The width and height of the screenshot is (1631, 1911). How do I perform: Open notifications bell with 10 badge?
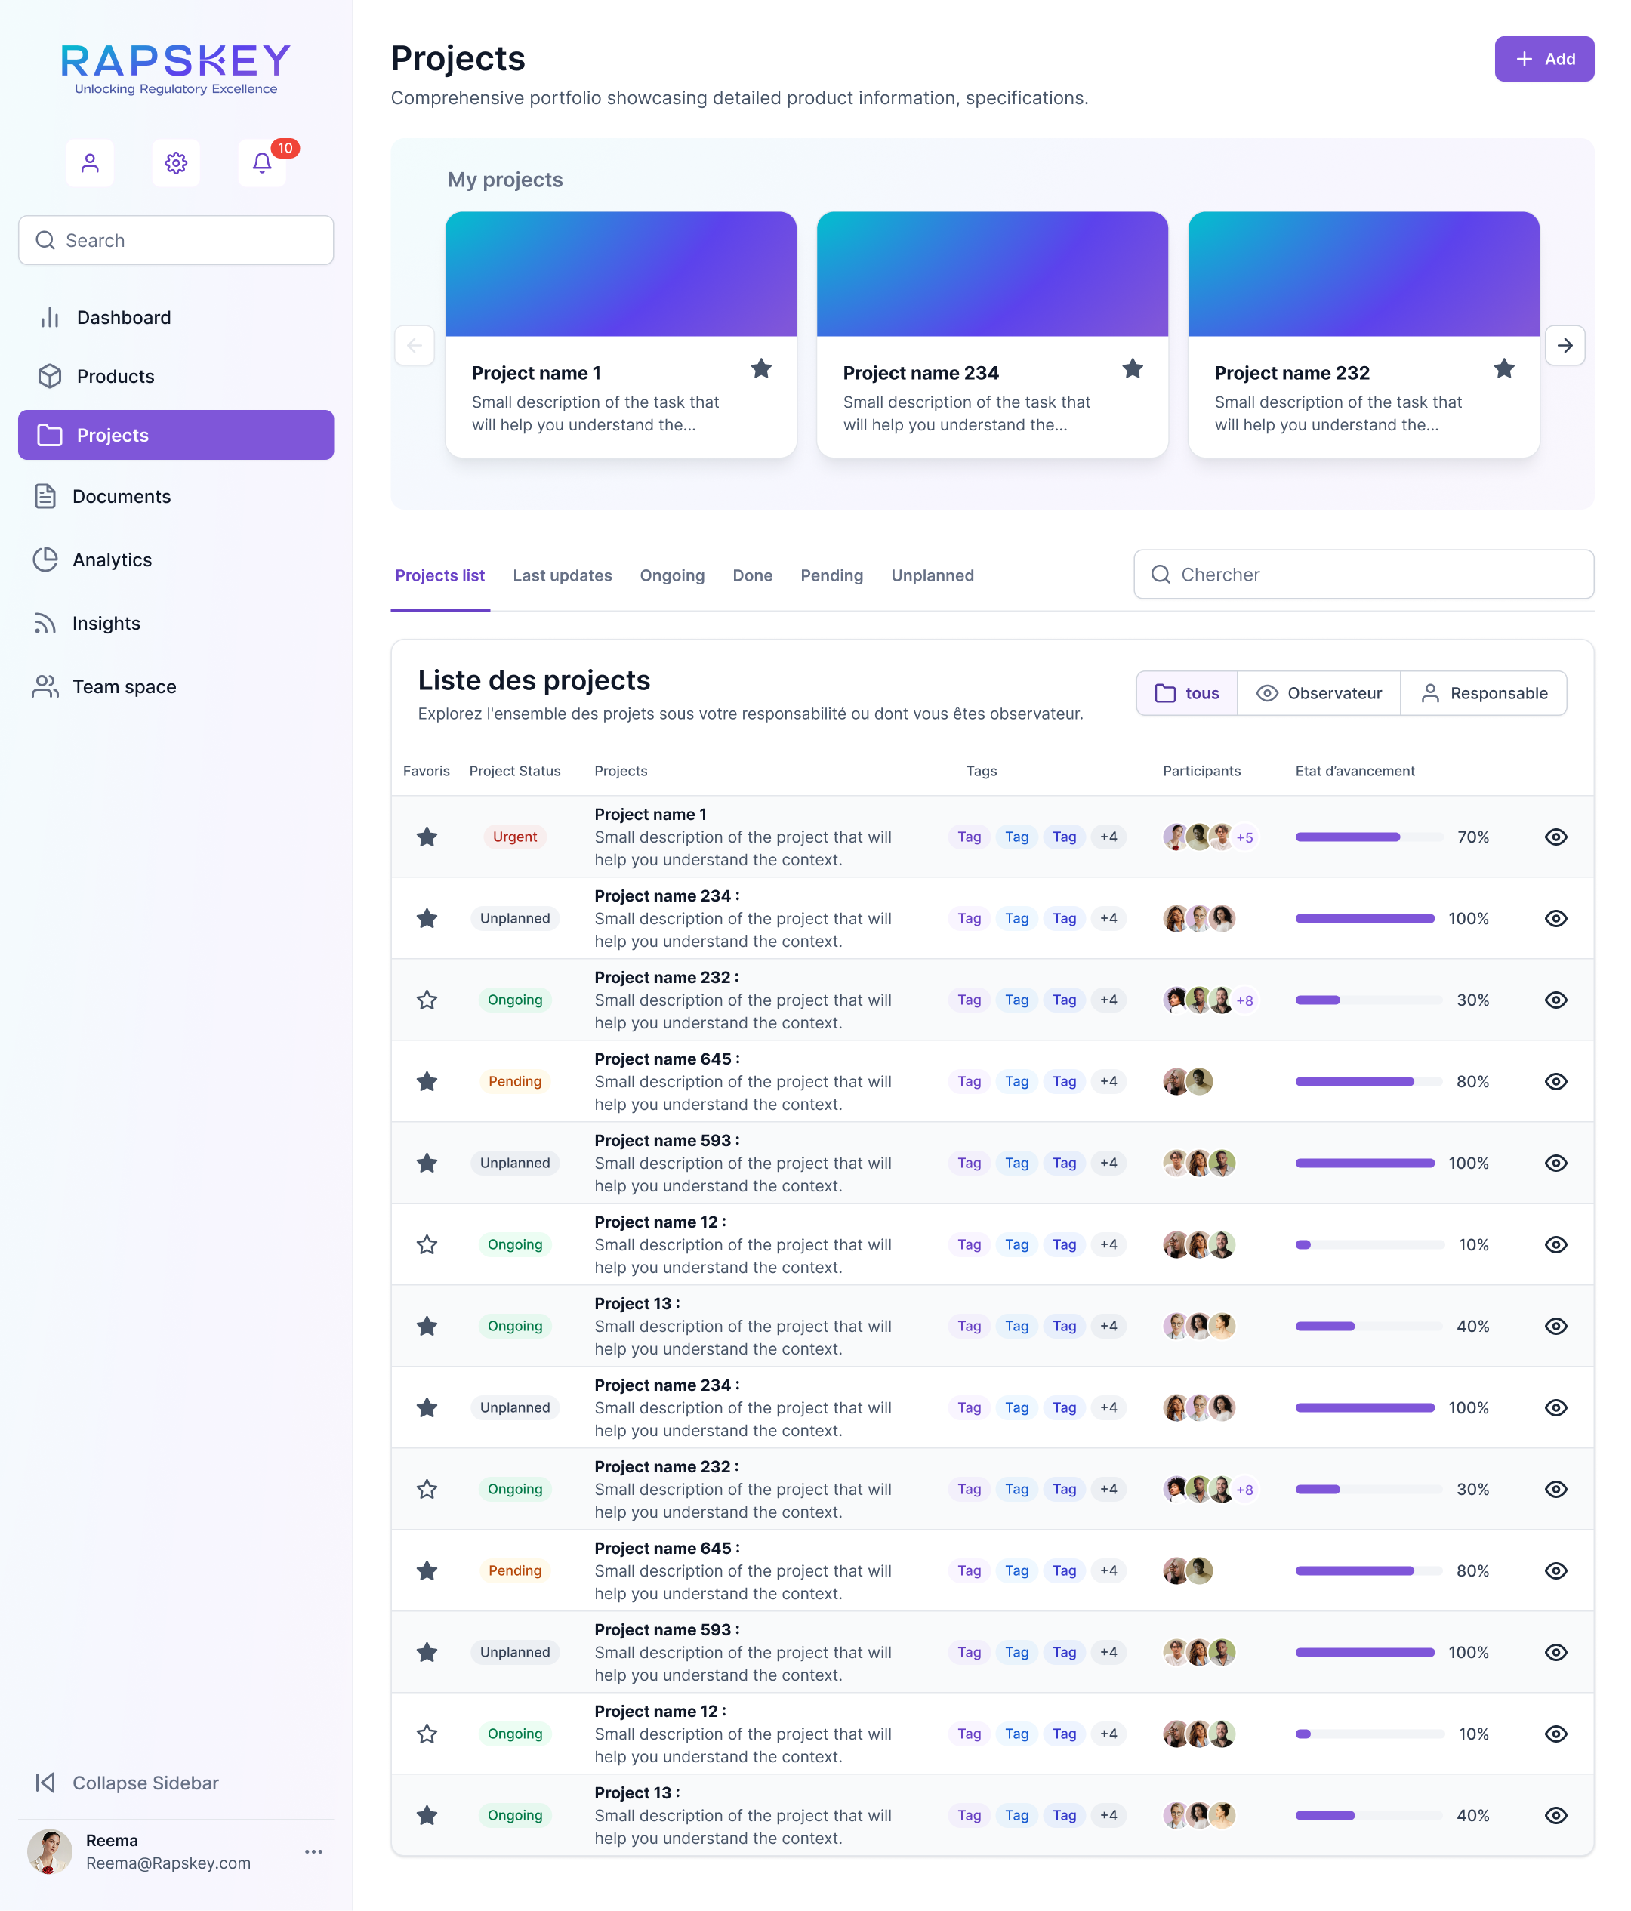(x=262, y=163)
